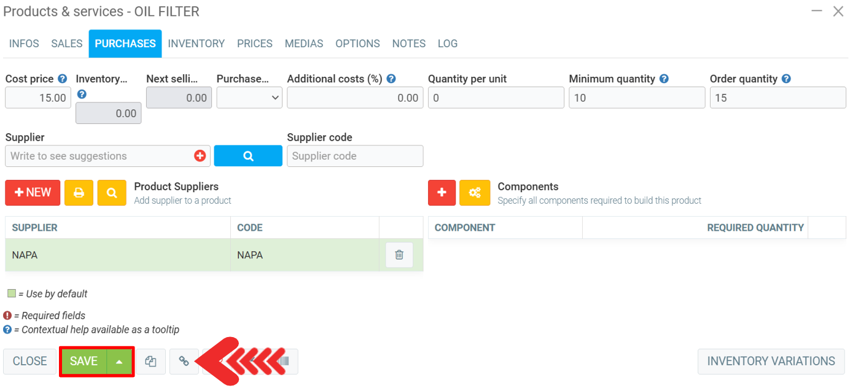Image resolution: width=850 pixels, height=388 pixels.
Task: Click the yellow print icon for Product Suppliers
Action: (79, 193)
